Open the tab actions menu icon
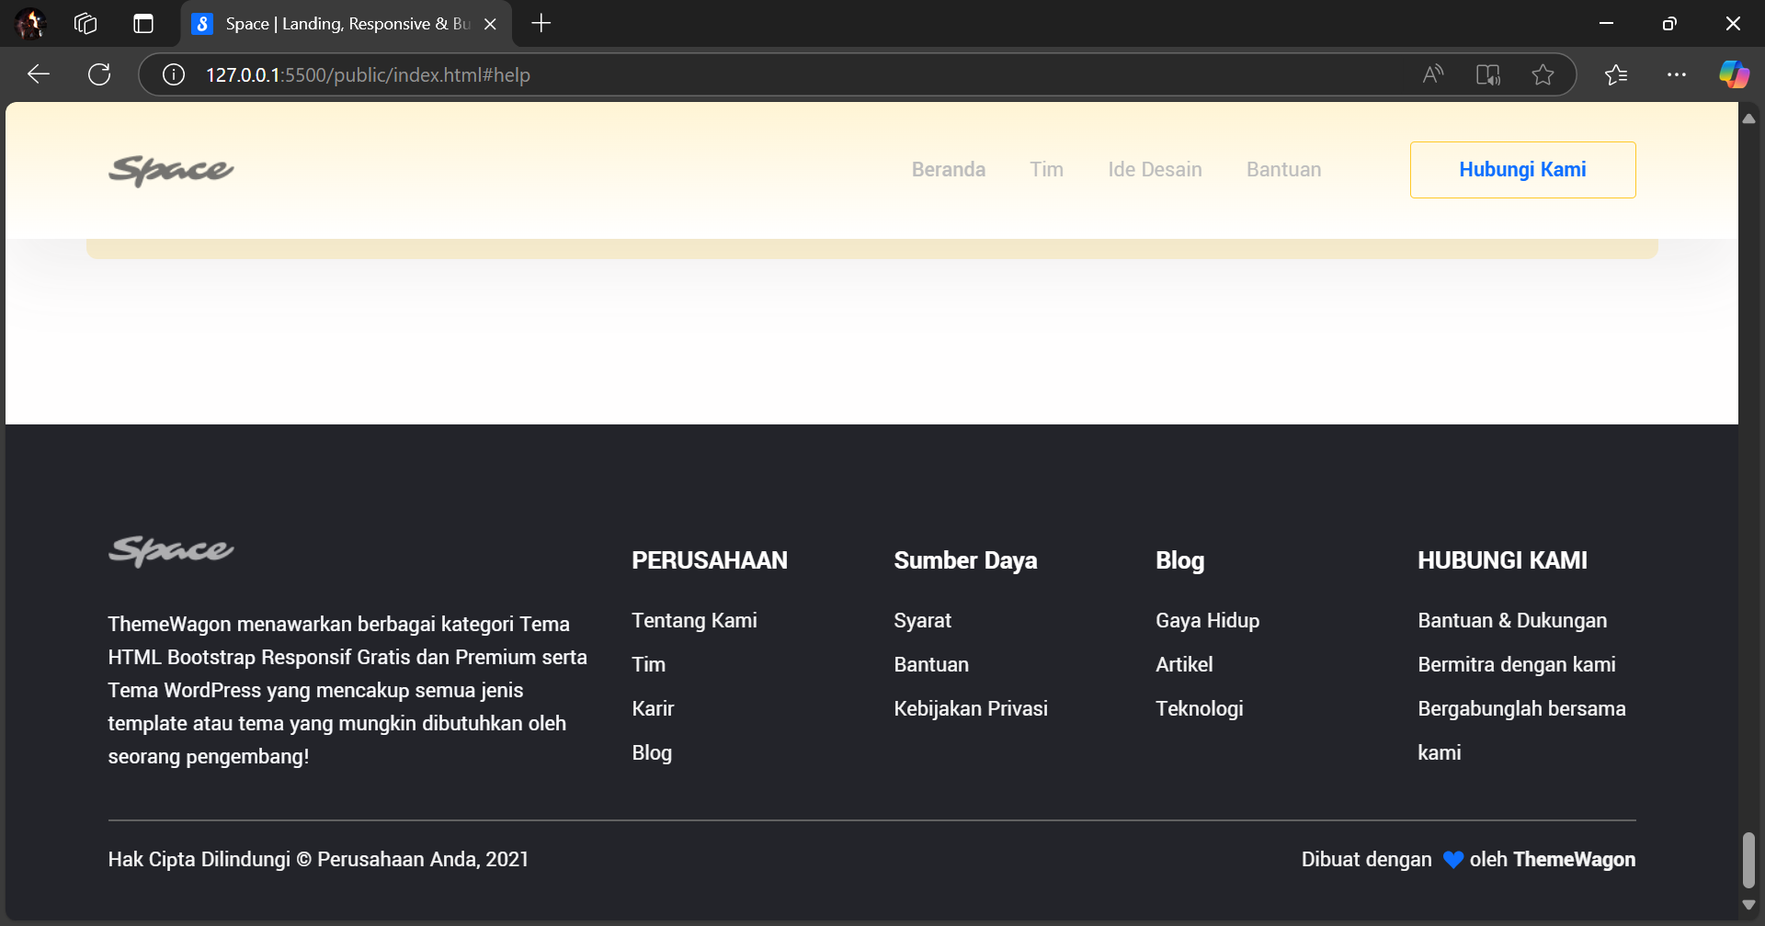Image resolution: width=1765 pixels, height=926 pixels. (143, 24)
